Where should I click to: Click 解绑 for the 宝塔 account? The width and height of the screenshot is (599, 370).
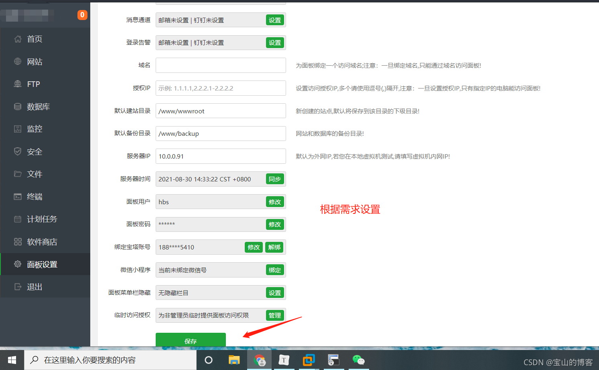(274, 247)
